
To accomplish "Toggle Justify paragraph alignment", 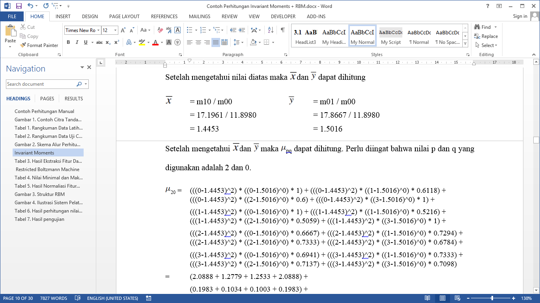I will (x=215, y=42).
